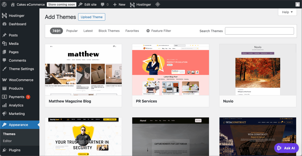This screenshot has height=156, width=302.
Task: Open the Favorites themes filter
Action: tap(132, 31)
